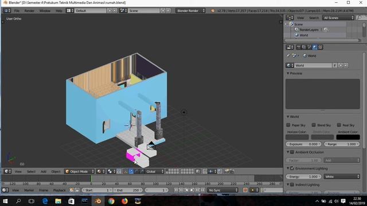Screen dimensions: 367x206
Task: Open the Help menu
Action: point(58,11)
